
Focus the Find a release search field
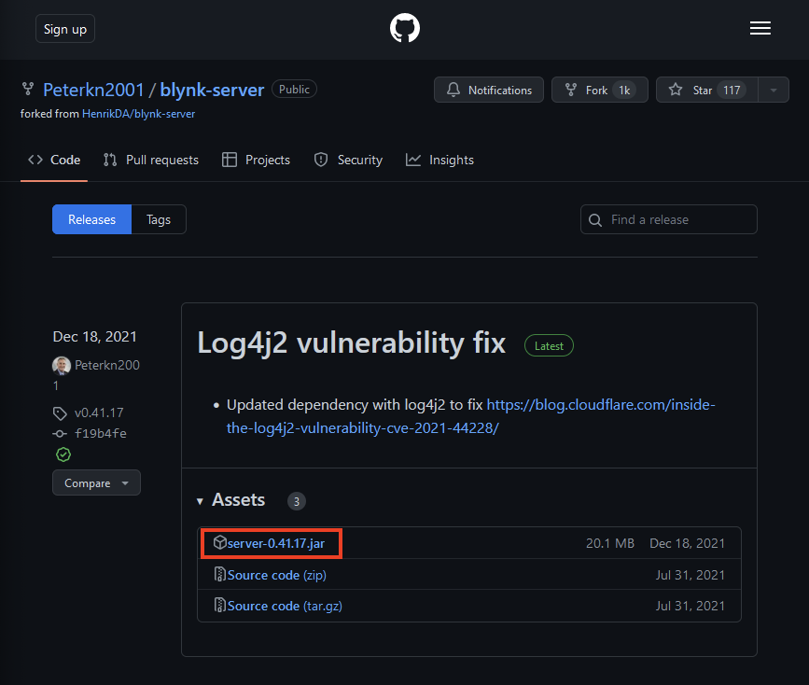tap(669, 219)
